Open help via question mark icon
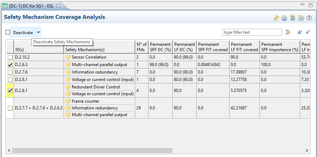317x157 pixels. point(309,18)
